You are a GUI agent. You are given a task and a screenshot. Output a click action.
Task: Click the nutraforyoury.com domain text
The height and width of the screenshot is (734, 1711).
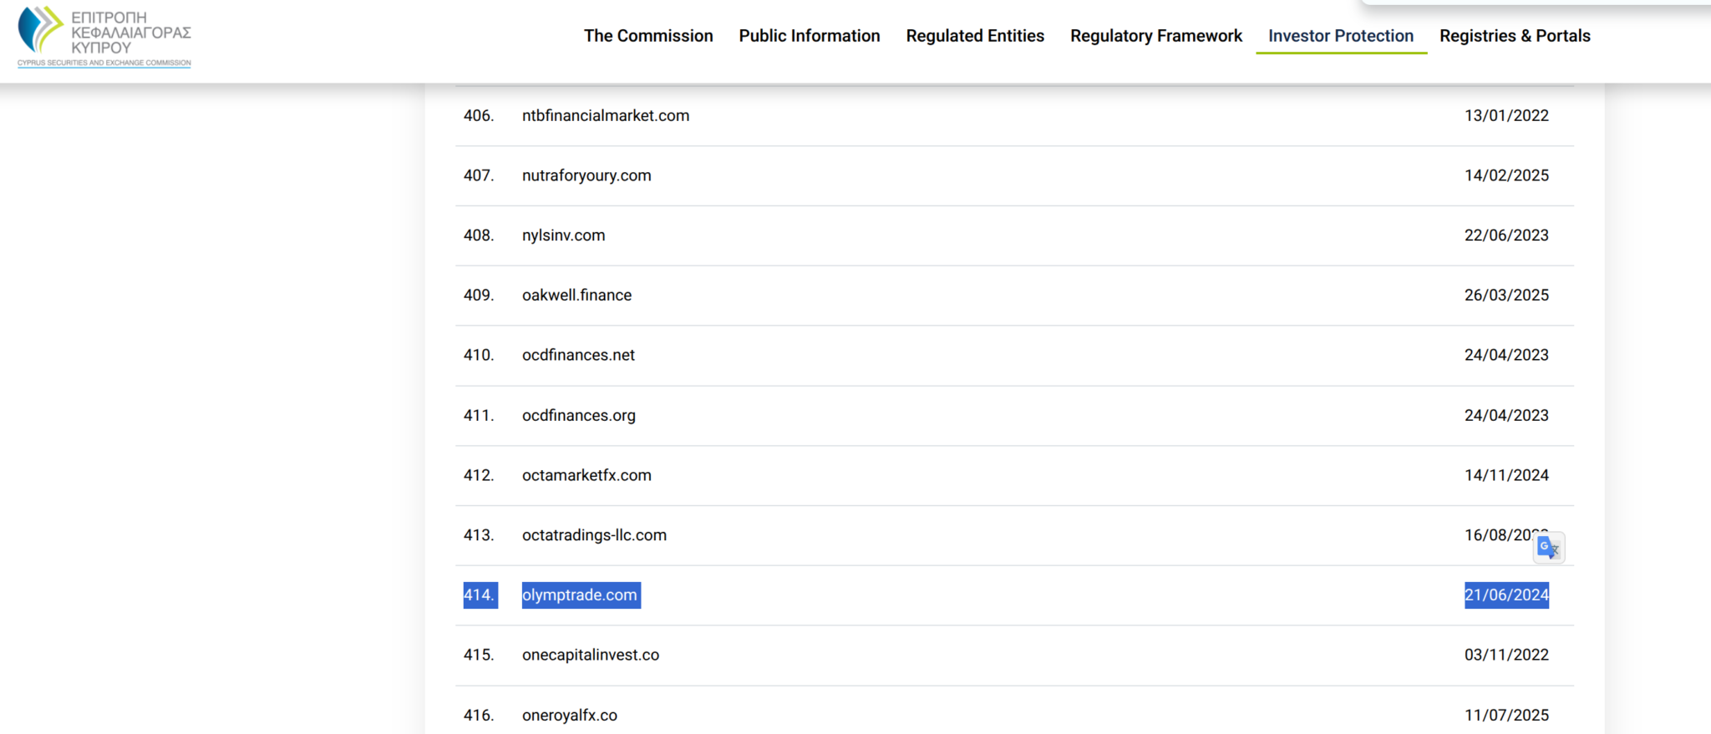586,176
